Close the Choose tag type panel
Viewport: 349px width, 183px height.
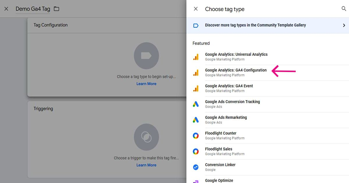point(196,9)
